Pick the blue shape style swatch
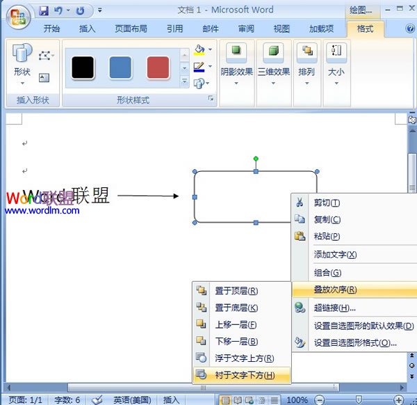 (x=120, y=67)
